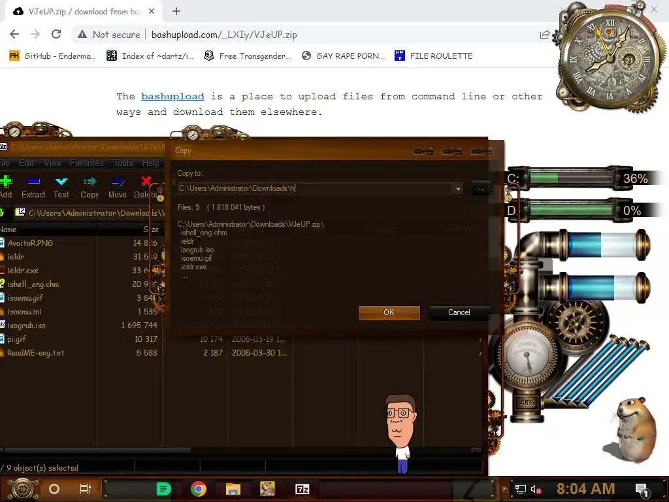Click the Test toolbar icon in 7-Zip
This screenshot has width=669, height=502.
point(61,182)
